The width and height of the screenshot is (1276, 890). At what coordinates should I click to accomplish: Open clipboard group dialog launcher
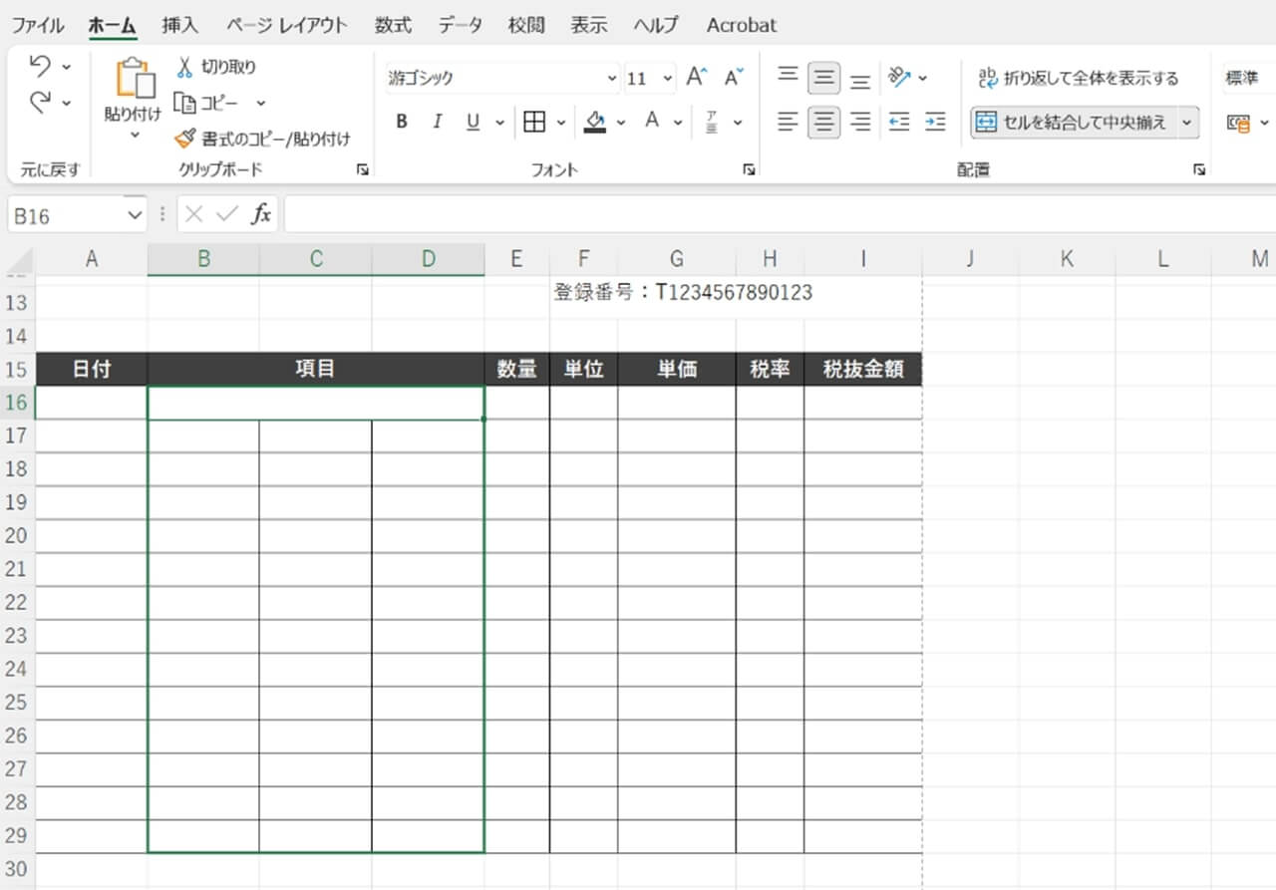362,170
